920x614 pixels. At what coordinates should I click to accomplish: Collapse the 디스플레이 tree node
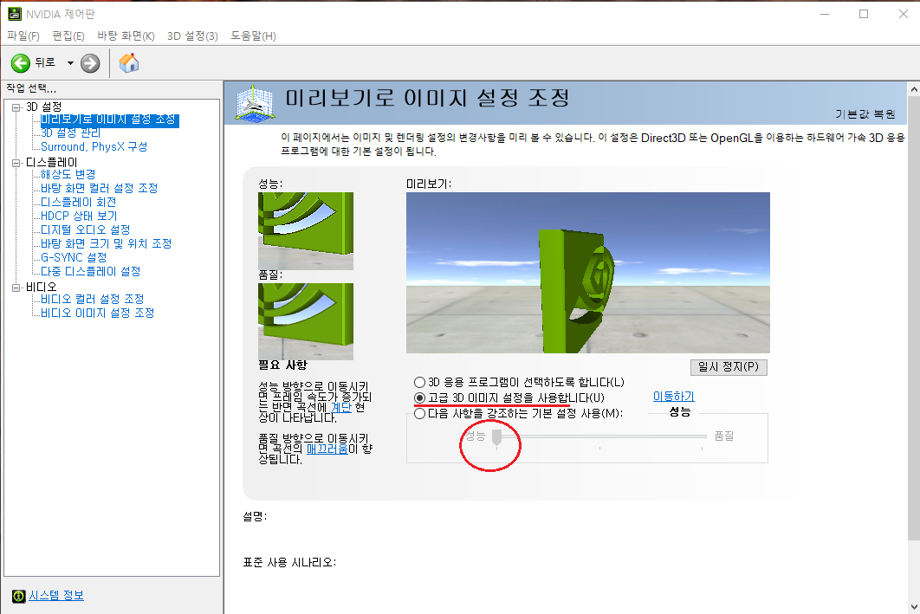[16, 163]
